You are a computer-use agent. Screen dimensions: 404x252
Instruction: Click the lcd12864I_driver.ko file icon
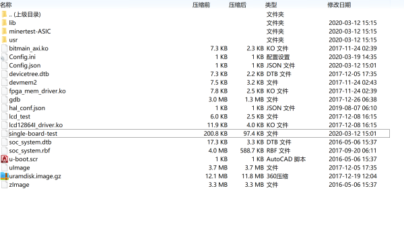point(4,125)
